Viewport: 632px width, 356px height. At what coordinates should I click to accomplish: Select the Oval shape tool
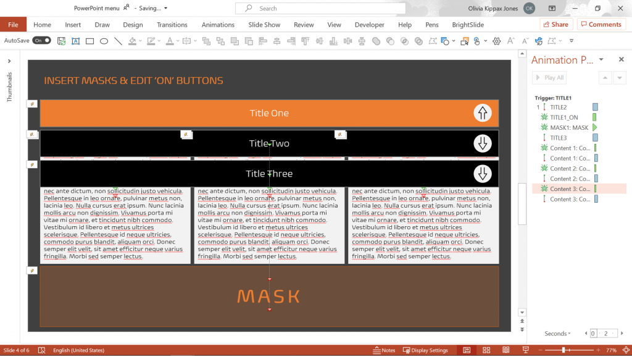[104, 41]
